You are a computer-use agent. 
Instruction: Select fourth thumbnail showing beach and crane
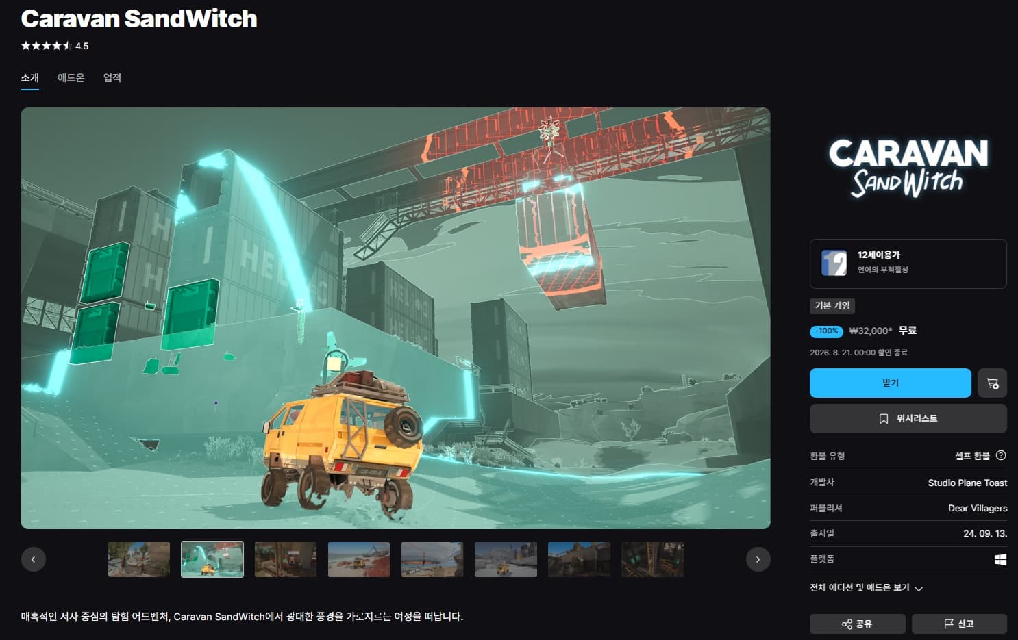coord(359,559)
